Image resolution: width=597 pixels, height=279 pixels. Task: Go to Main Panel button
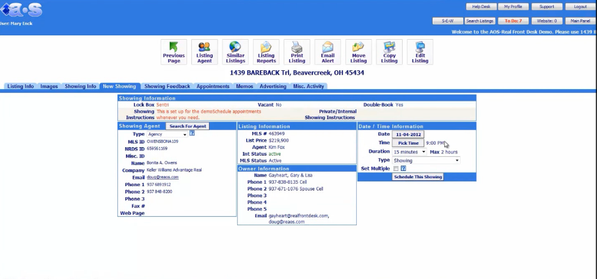point(581,21)
